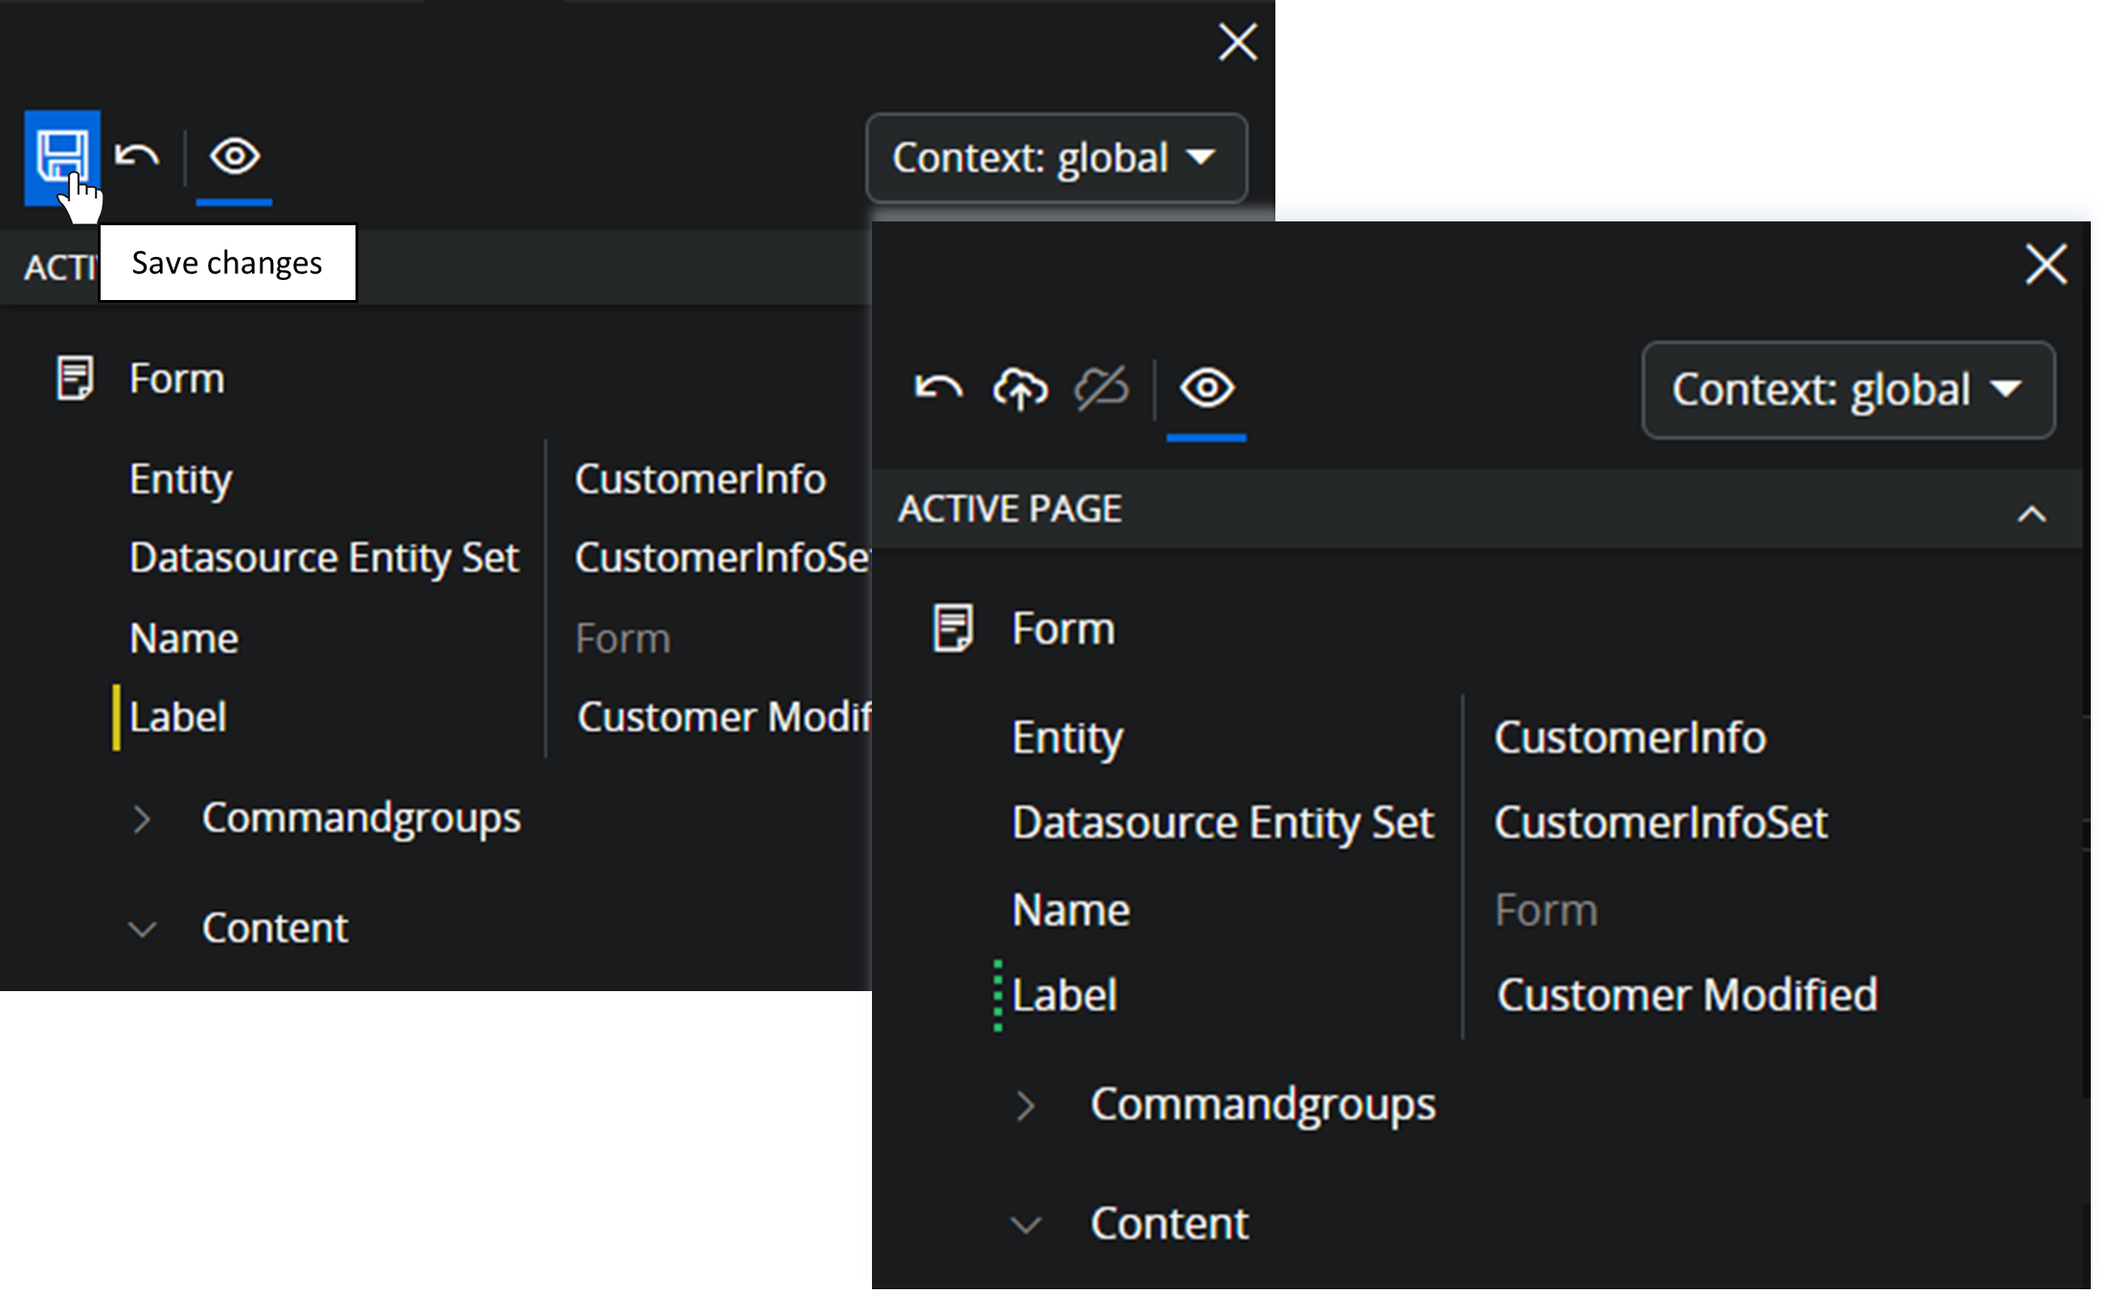This screenshot has height=1294, width=2109.
Task: Click the Label property with green marker
Action: click(x=1064, y=995)
